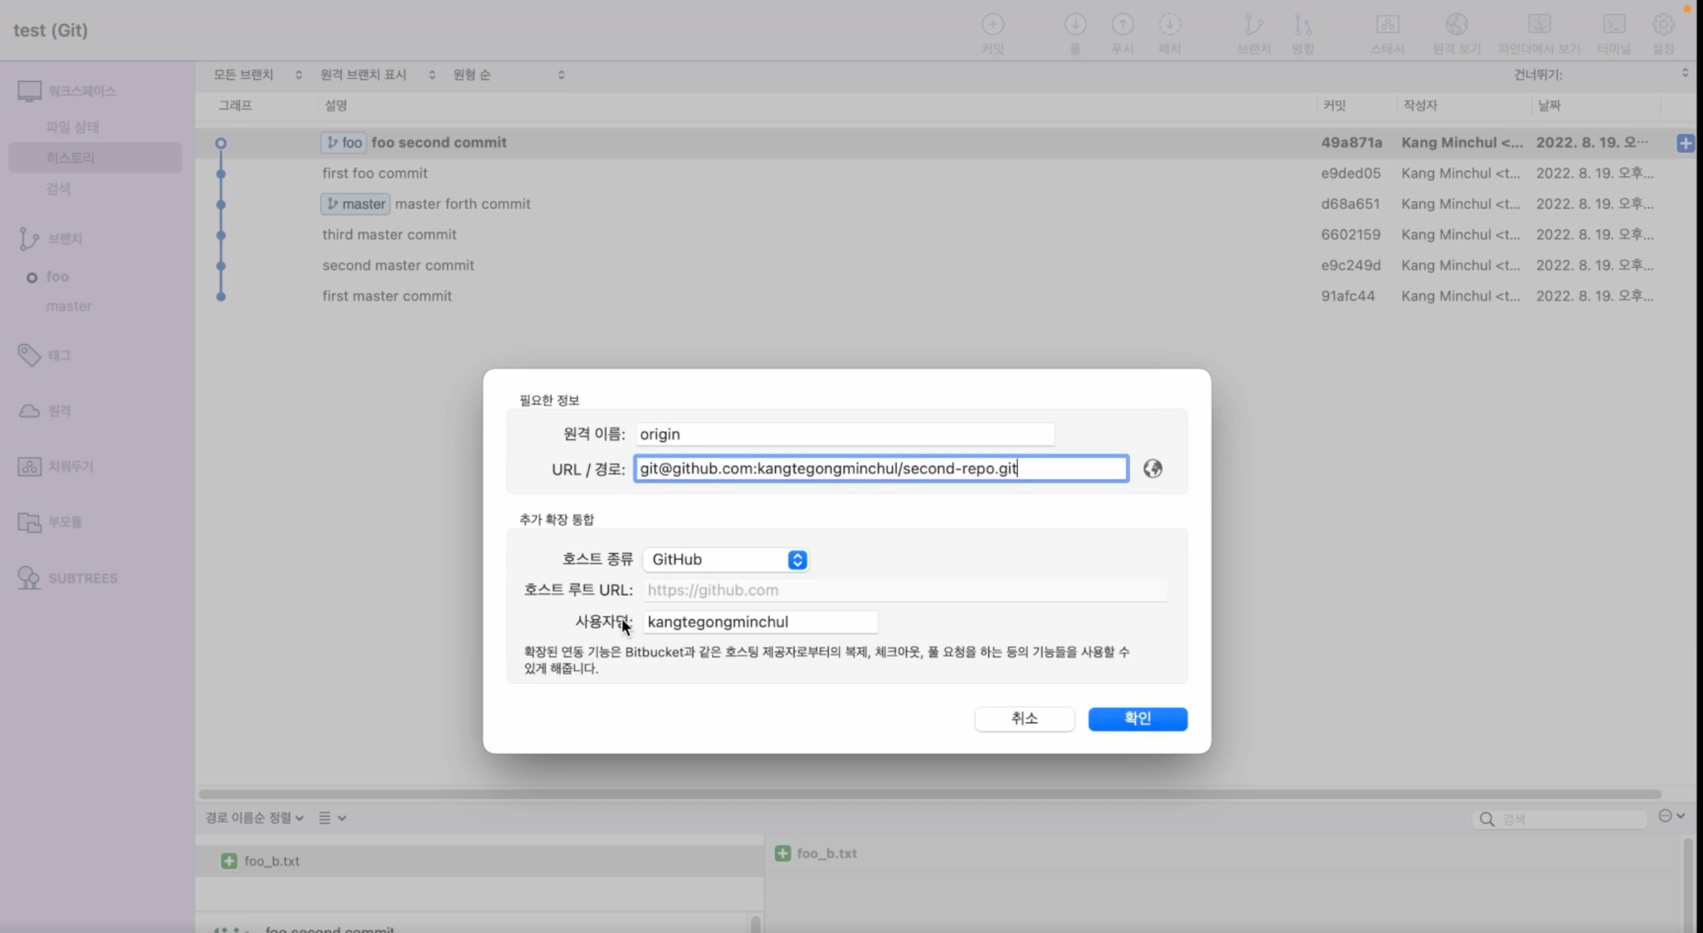Select History in the sidebar

[71, 158]
